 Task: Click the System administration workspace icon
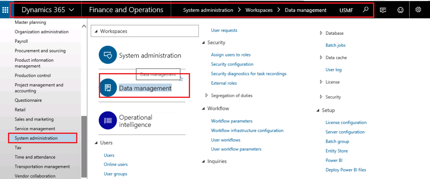click(108, 55)
